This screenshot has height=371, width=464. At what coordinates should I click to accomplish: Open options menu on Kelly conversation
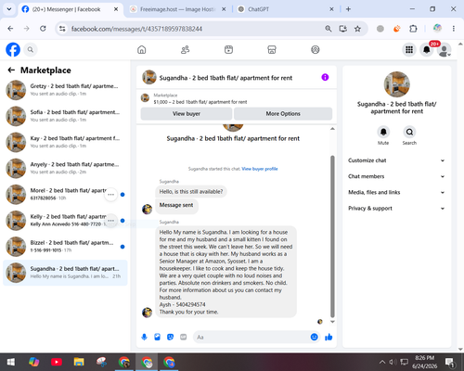111,221
